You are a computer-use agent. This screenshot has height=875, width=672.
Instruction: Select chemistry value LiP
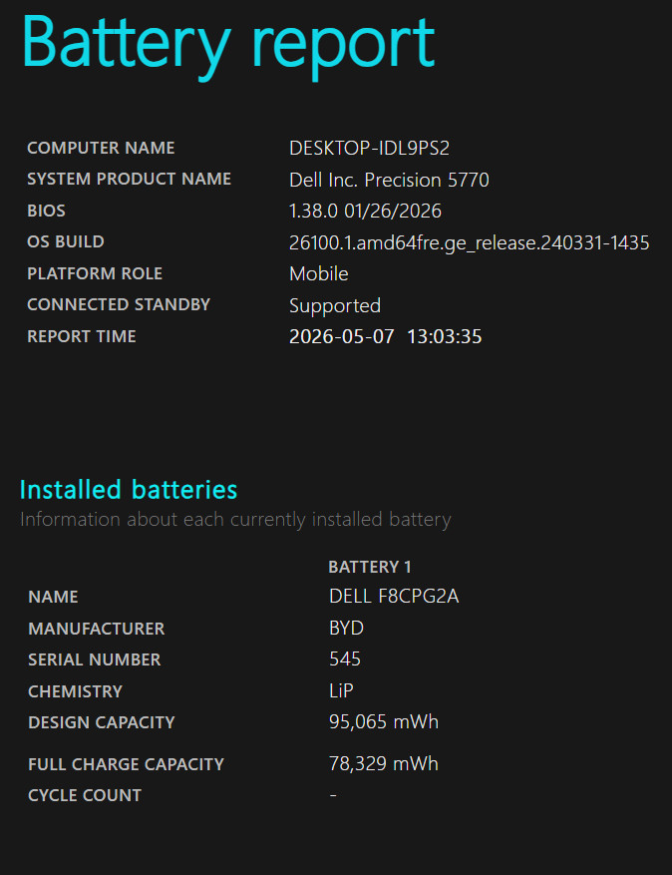coord(341,690)
